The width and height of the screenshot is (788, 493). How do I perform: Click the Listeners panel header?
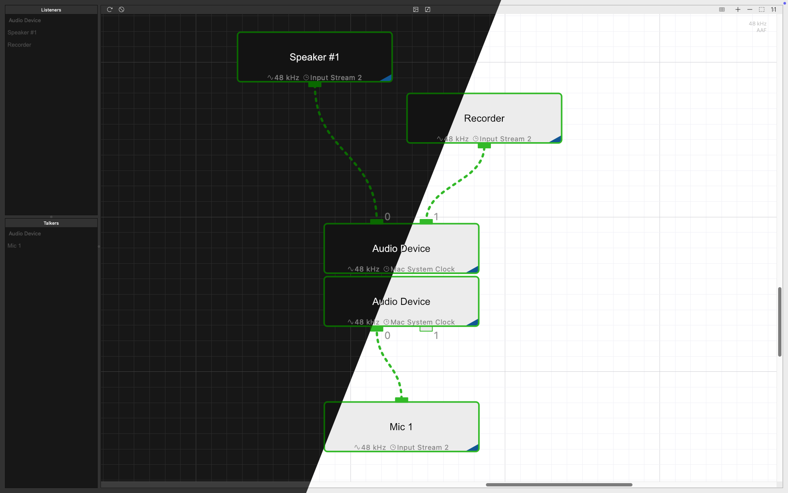coord(51,10)
